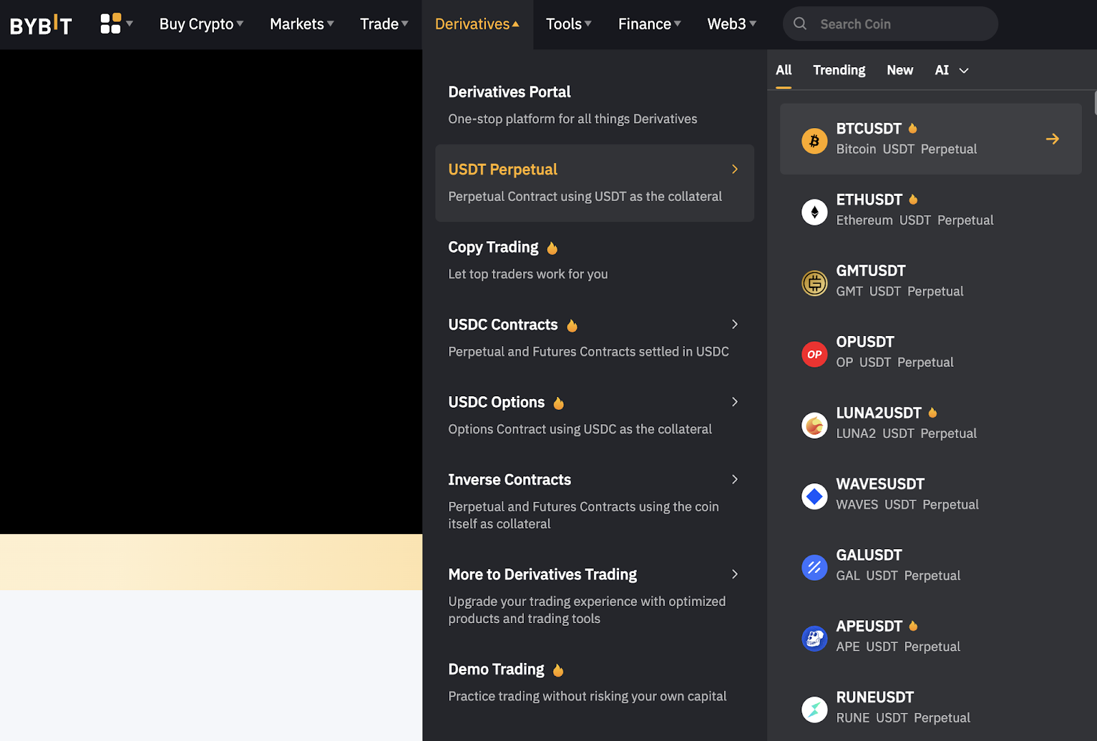Open the RUNEUSDT perpetual contract
Screen dimensions: 1097x741
[x=930, y=707]
